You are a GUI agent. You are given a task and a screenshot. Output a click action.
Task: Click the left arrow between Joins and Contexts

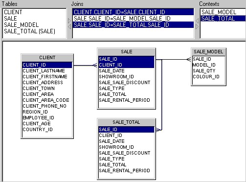[x=197, y=21]
